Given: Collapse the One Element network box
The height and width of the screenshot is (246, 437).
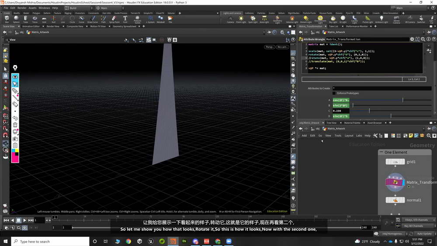Looking at the screenshot, I should click(381, 152).
